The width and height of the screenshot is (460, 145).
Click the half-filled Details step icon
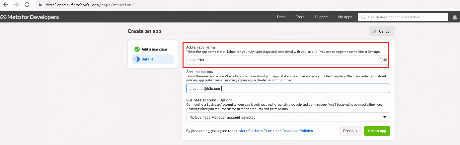(x=137, y=59)
